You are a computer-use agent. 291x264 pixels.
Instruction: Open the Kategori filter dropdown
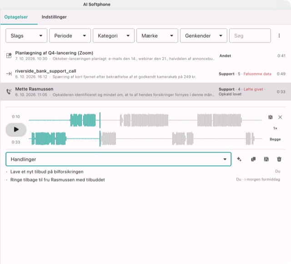114,35
